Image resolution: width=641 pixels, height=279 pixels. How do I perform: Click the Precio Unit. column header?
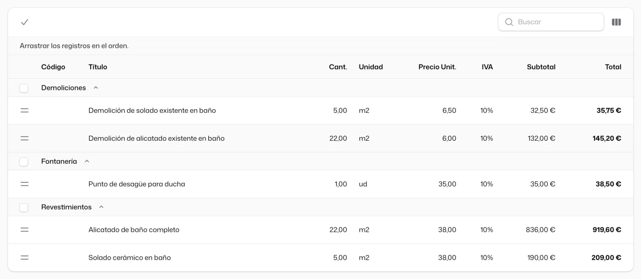pyautogui.click(x=437, y=67)
